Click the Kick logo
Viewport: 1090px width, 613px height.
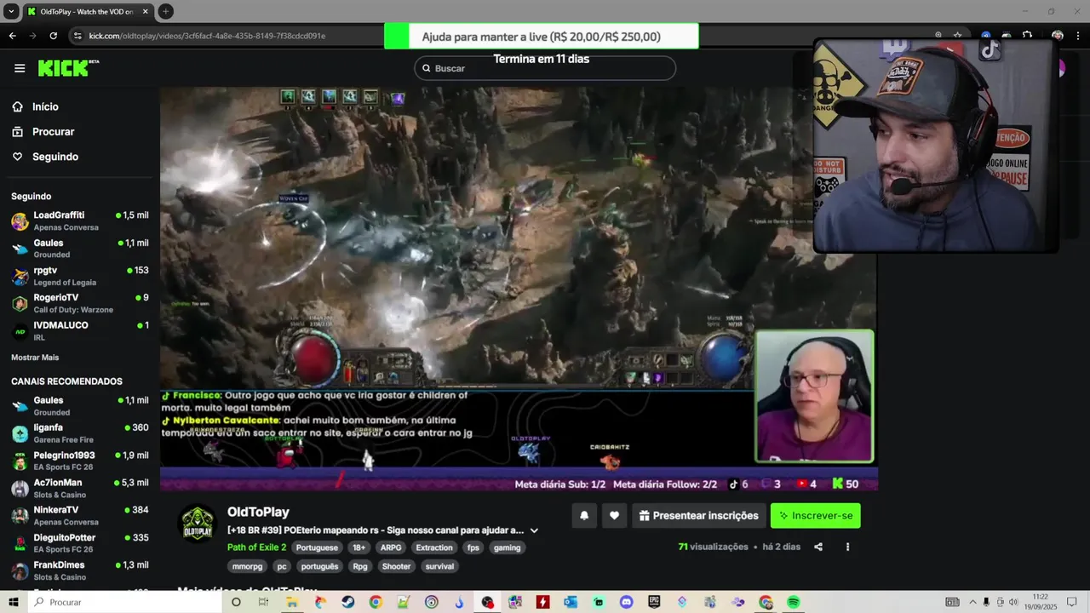coord(68,68)
